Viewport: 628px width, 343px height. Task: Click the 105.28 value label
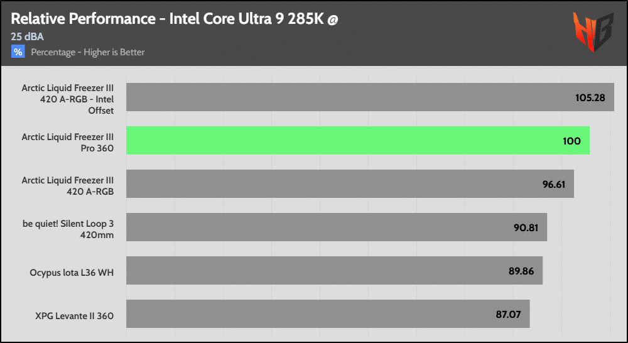coord(591,98)
